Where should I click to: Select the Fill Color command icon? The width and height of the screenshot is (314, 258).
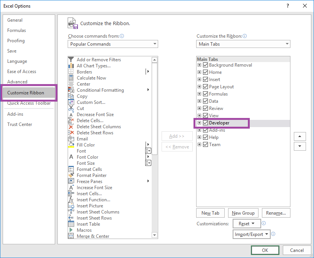pos(71,145)
